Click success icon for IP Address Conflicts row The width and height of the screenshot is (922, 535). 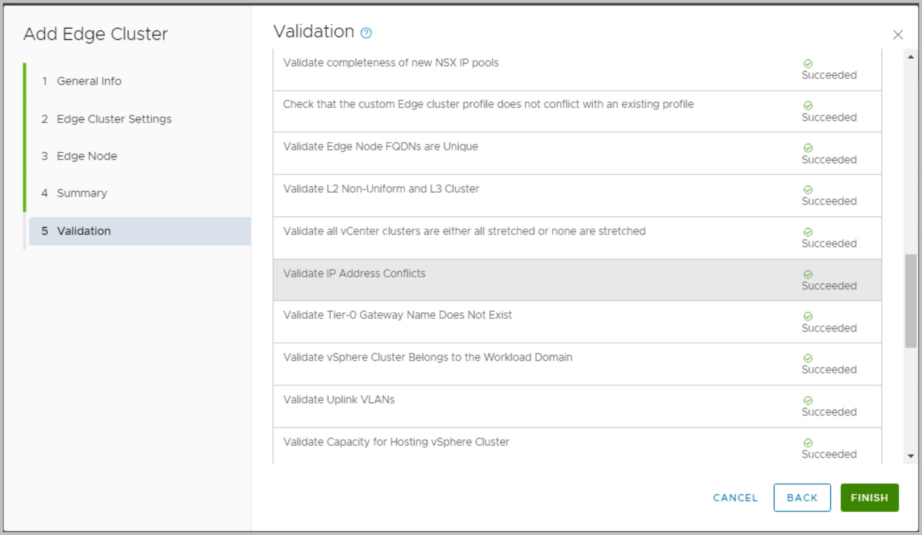[x=808, y=275]
